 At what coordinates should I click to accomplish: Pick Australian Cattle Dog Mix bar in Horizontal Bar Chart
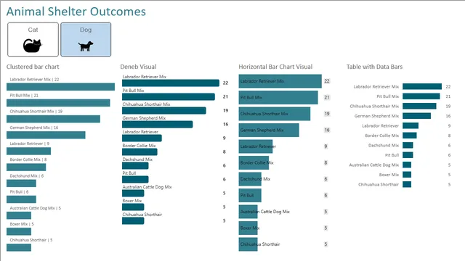[248, 212]
